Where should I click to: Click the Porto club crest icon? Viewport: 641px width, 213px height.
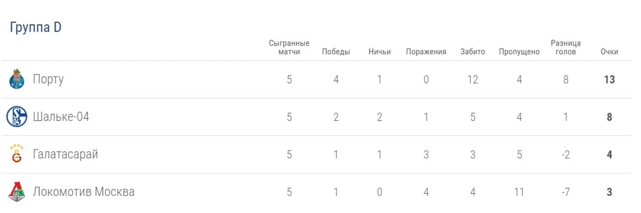[17, 79]
